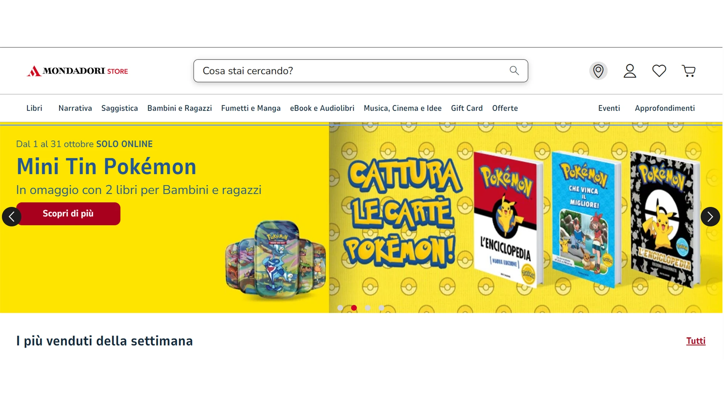Select the first carousel dot indicator

tap(340, 308)
